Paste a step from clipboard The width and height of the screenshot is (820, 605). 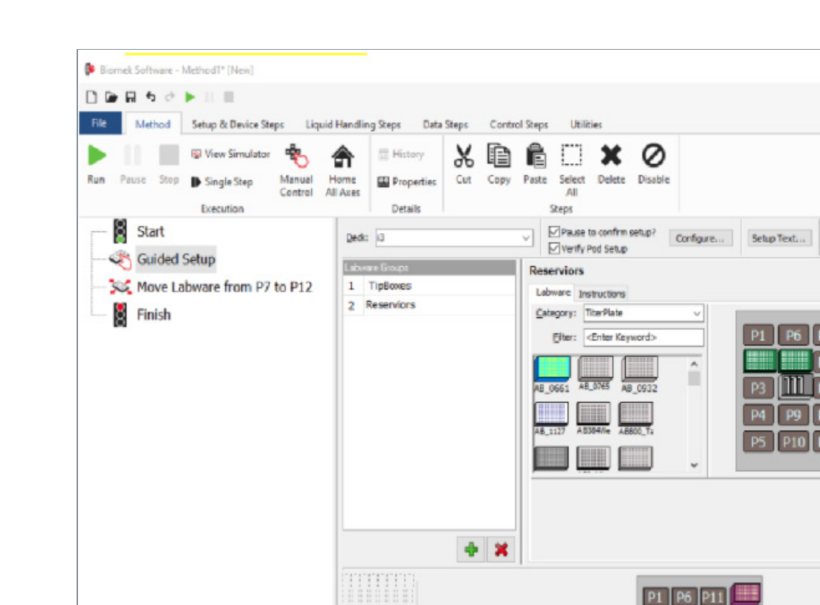click(x=535, y=165)
